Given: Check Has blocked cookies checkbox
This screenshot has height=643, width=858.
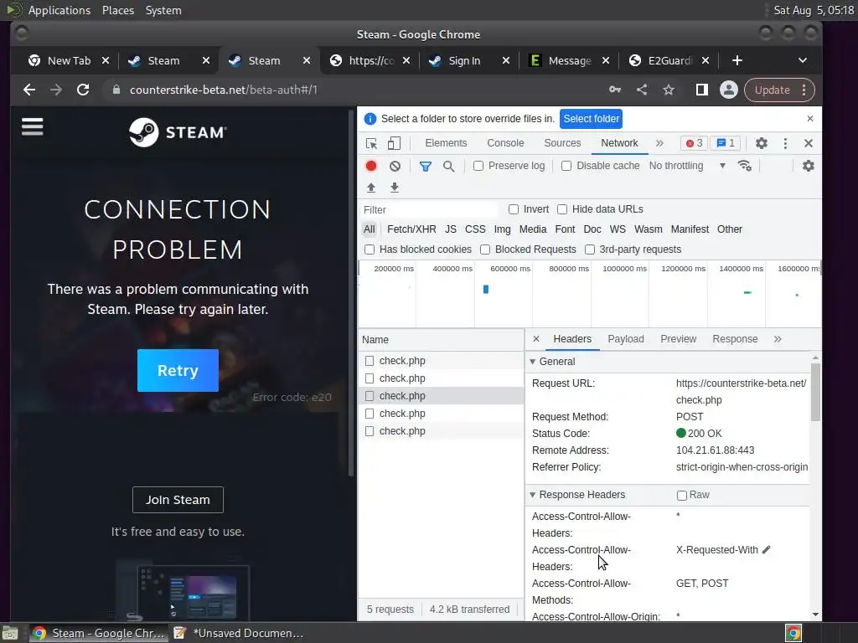Looking at the screenshot, I should click(x=370, y=249).
